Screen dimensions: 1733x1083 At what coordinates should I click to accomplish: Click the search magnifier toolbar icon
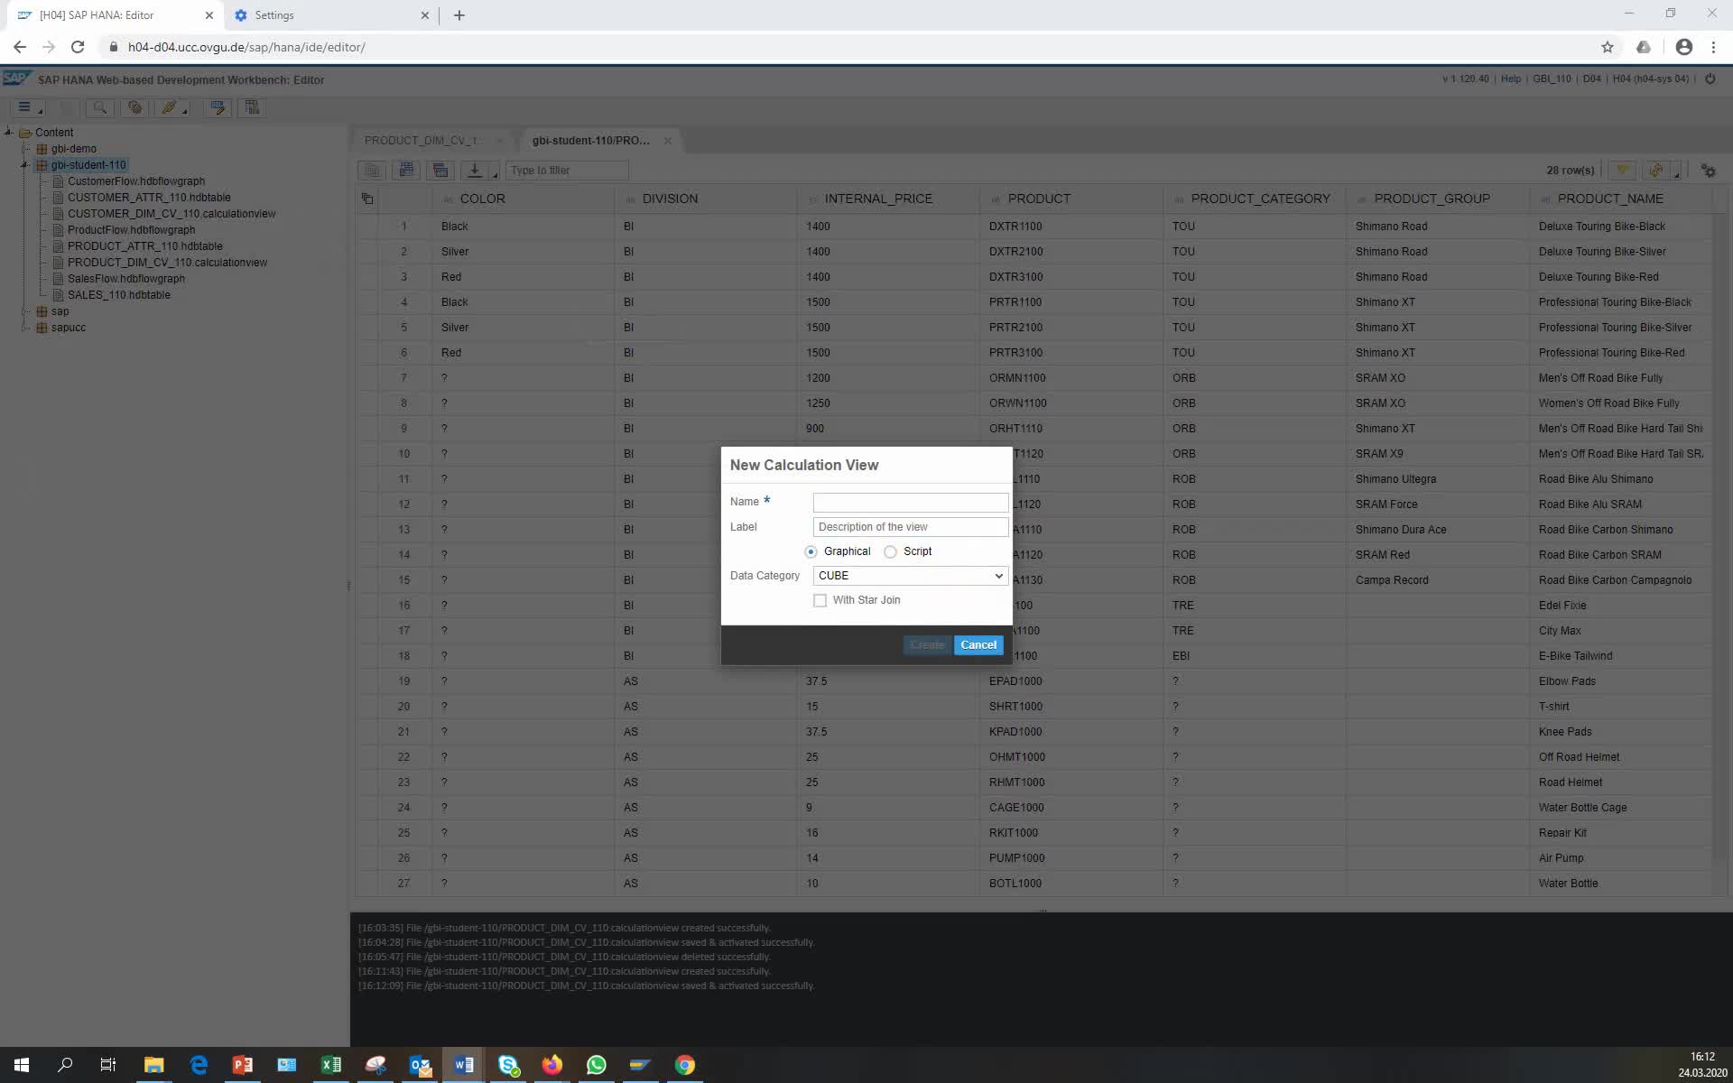100,107
